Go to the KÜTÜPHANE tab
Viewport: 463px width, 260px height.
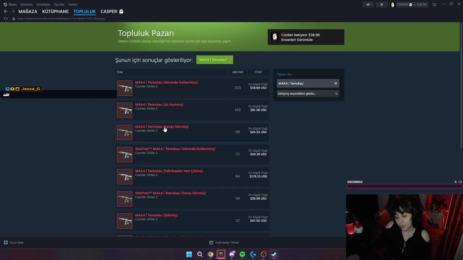point(55,12)
